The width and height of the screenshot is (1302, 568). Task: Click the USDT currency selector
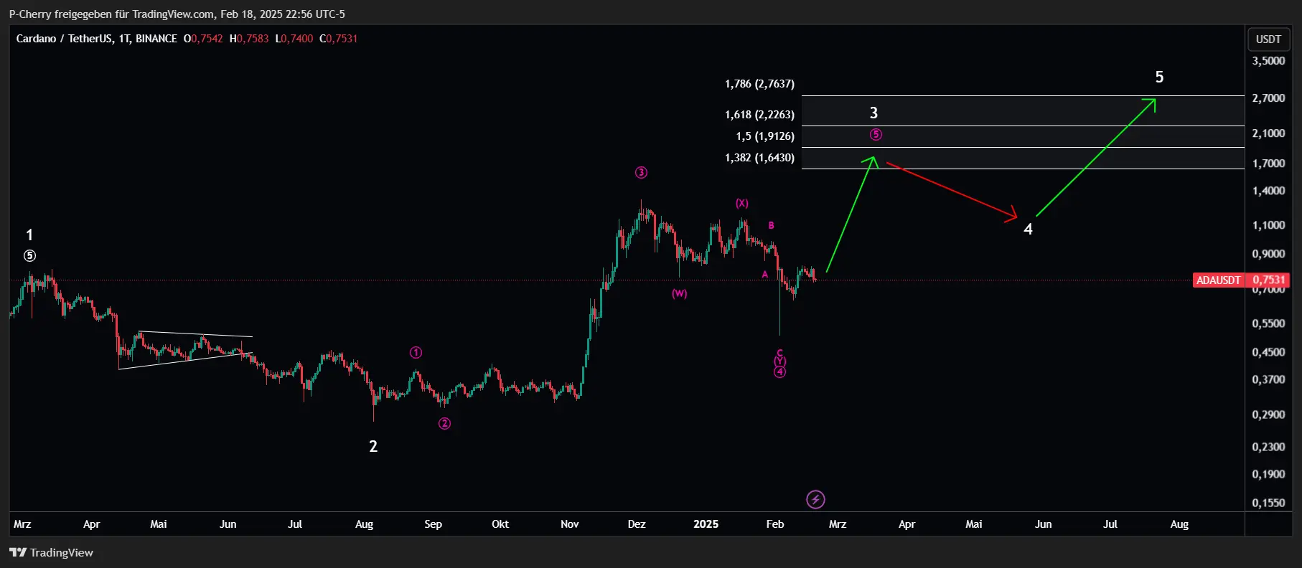click(x=1268, y=39)
